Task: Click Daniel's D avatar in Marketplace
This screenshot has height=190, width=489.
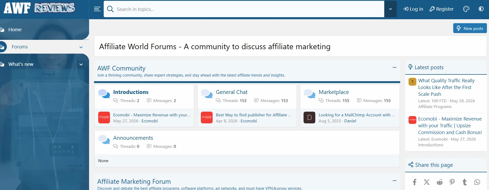Action: (309, 118)
